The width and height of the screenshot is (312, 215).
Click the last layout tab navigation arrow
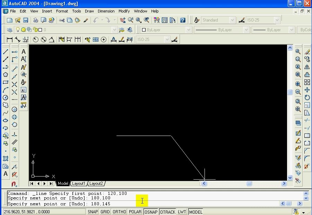click(x=51, y=183)
